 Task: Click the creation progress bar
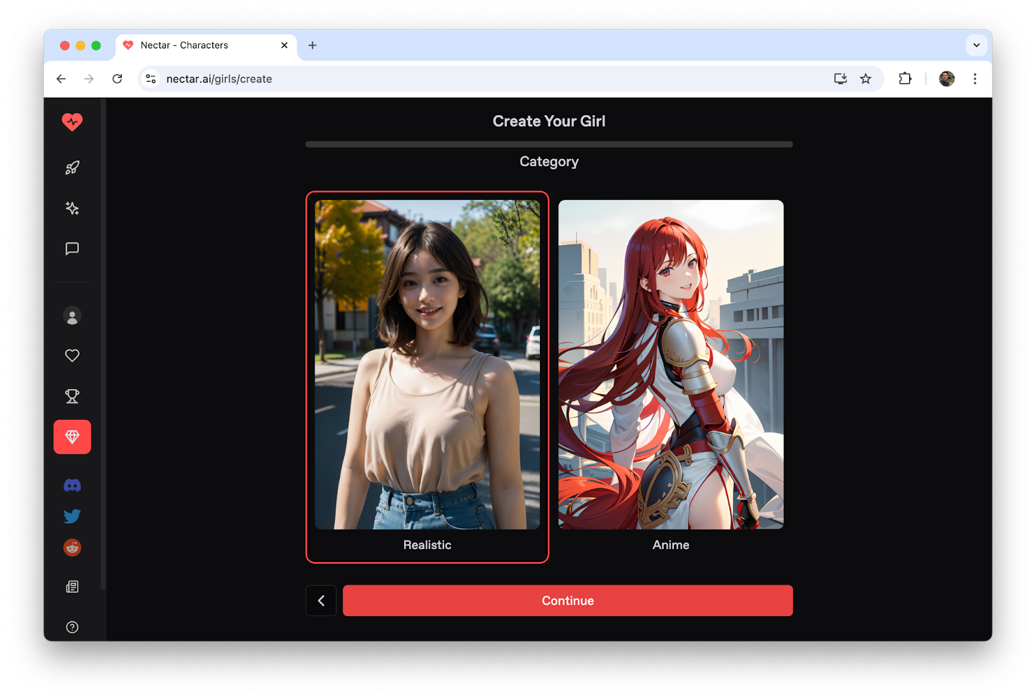click(x=549, y=144)
